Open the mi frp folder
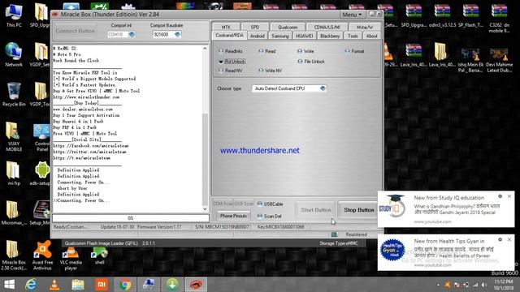 [x=14, y=173]
